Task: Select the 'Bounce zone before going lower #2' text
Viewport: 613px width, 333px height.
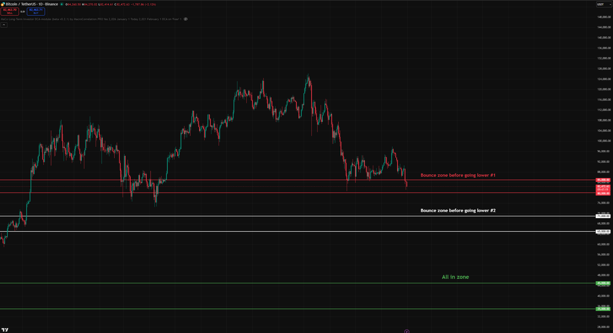Action: point(457,210)
